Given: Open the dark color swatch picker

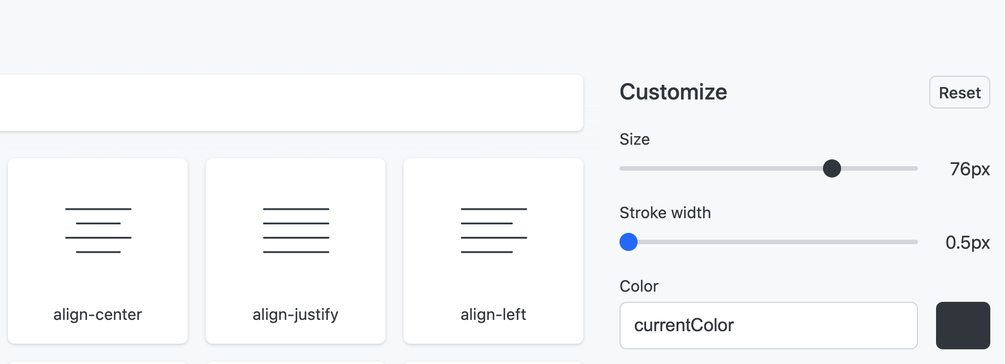Looking at the screenshot, I should pyautogui.click(x=963, y=326).
